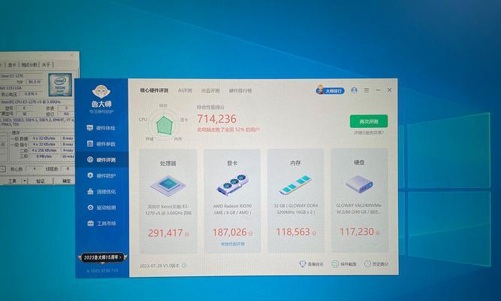Click the memory stick image
The image size is (501, 301).
click(294, 185)
